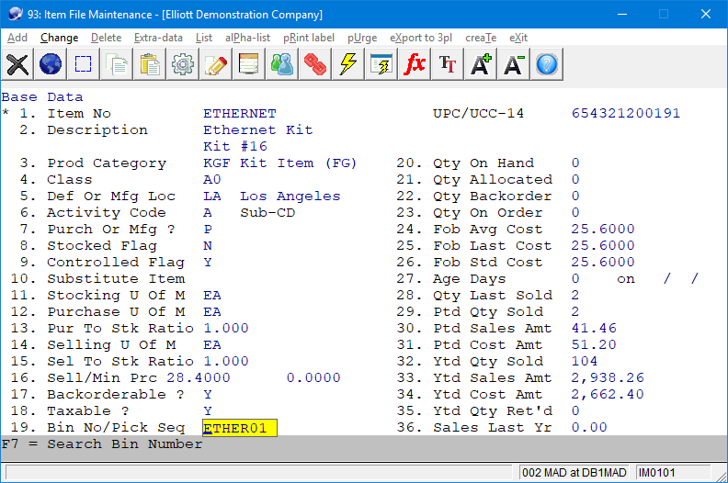This screenshot has width=728, height=483.
Task: Click the red chain links icon
Action: click(x=314, y=64)
